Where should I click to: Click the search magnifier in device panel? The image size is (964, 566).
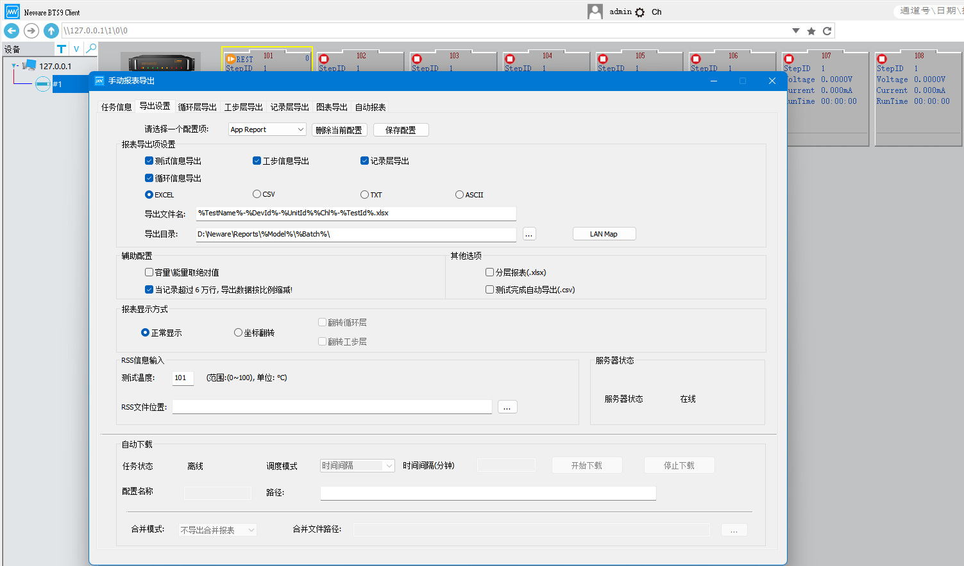[x=91, y=49]
